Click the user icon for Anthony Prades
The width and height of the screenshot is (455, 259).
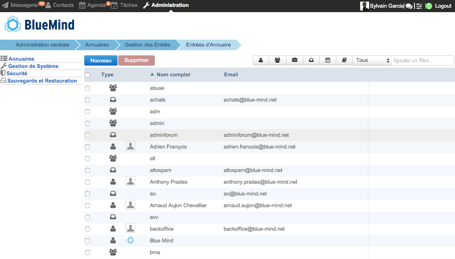pos(113,182)
